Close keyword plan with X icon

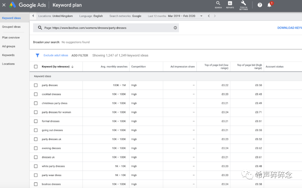pyautogui.click(x=4, y=5)
